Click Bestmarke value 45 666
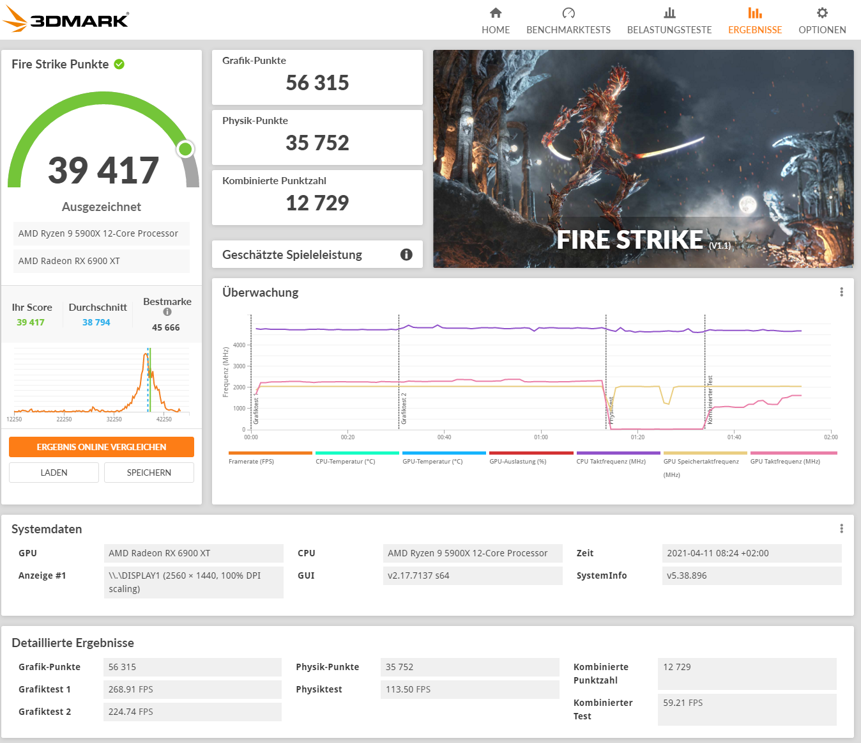 click(166, 327)
